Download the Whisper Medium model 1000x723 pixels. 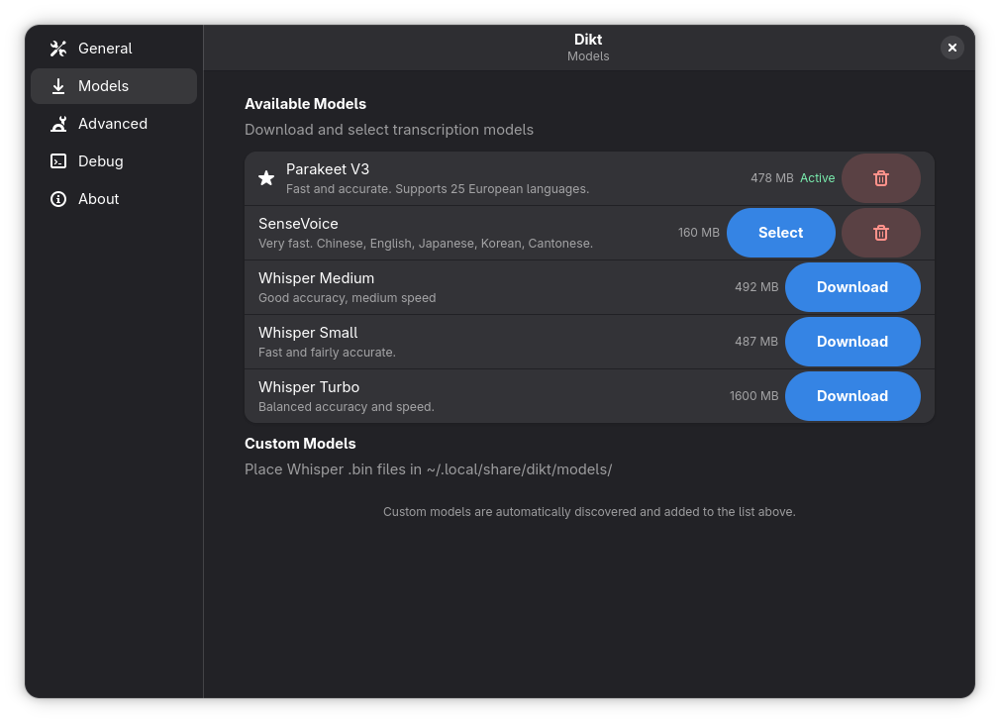pos(851,287)
